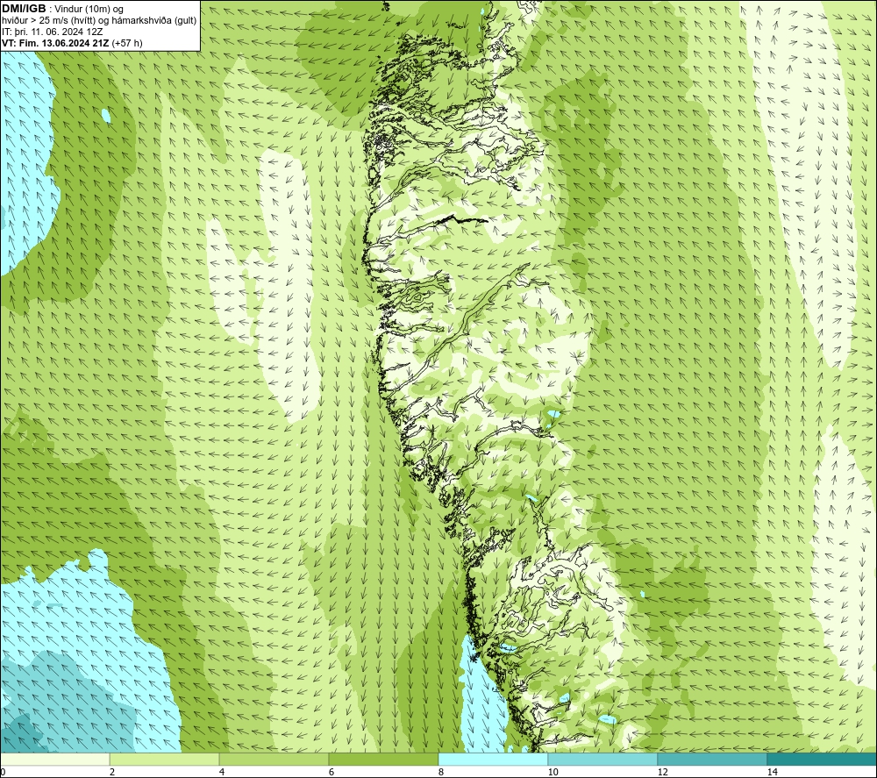Click the valid time line 'VT: Fim. 13.06.2024 21Z'

coord(55,43)
